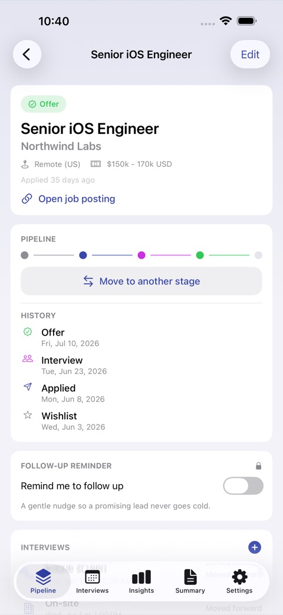This screenshot has width=283, height=615.
Task: Switch to the Interviews tab
Action: (92, 581)
